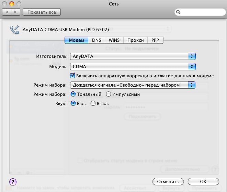The width and height of the screenshot is (227, 192).
Task: Toggle hardware error correction and compression checkbox
Action: 72,76
